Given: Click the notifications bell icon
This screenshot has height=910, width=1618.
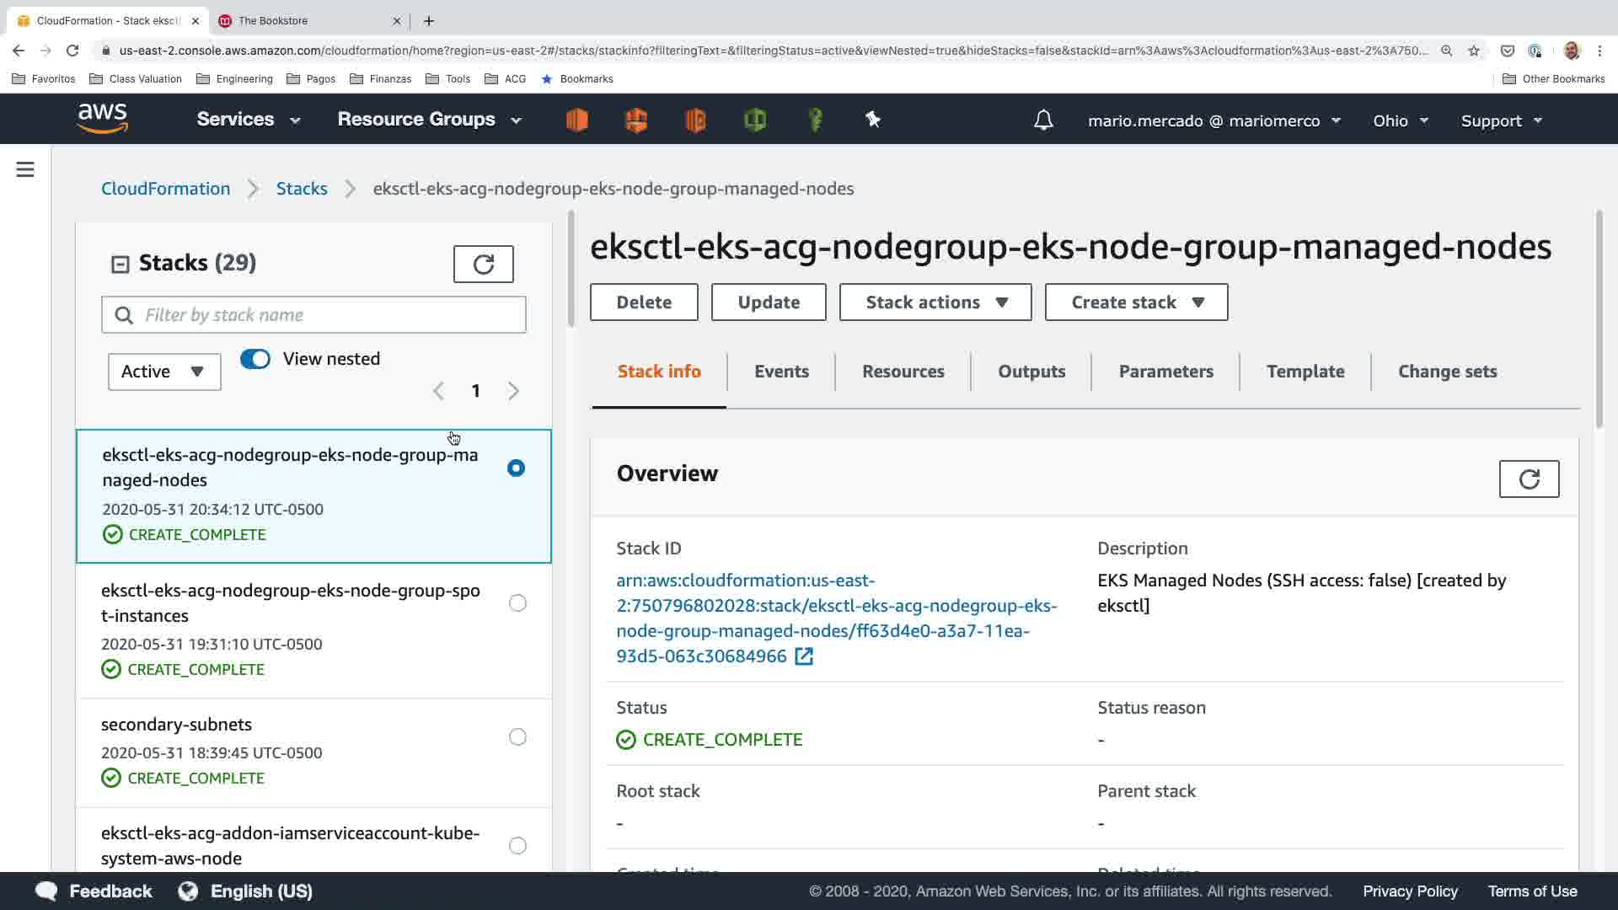Looking at the screenshot, I should (1043, 120).
